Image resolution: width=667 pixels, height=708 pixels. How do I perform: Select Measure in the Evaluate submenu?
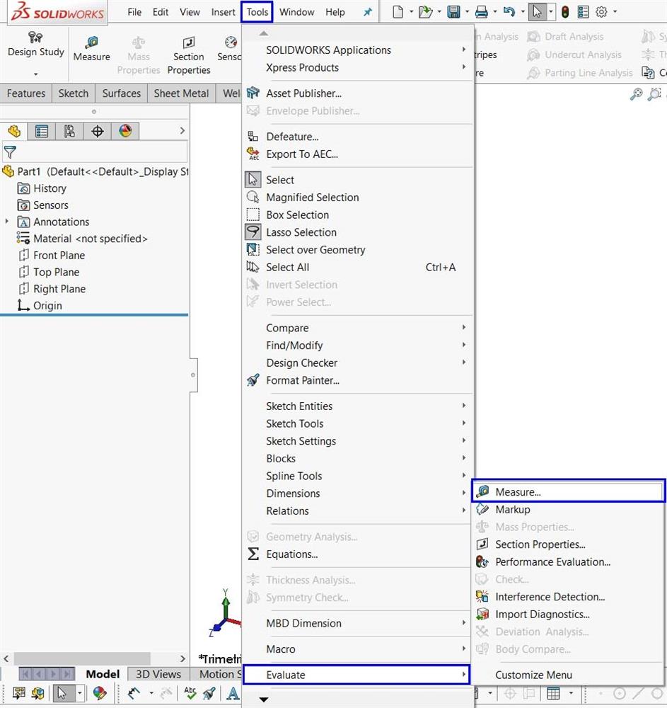(568, 492)
